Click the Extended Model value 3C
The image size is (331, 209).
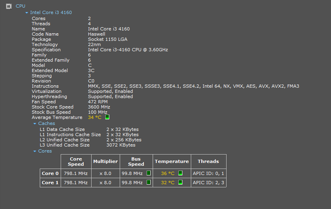coord(91,70)
